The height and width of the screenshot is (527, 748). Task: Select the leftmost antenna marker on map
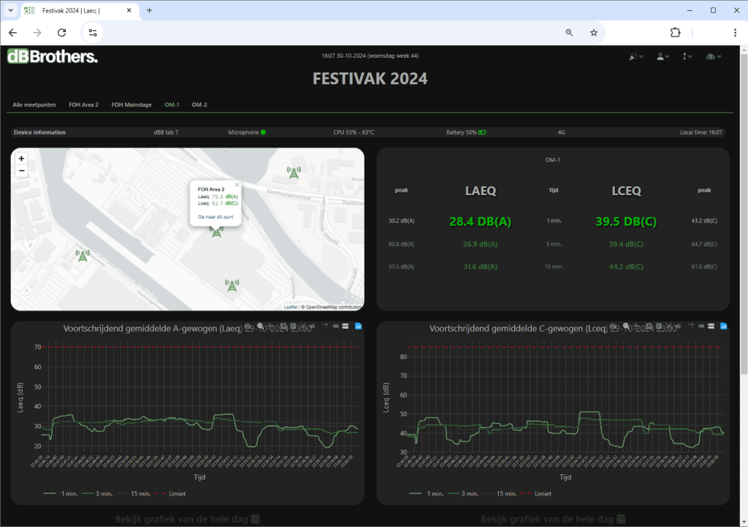(x=83, y=256)
